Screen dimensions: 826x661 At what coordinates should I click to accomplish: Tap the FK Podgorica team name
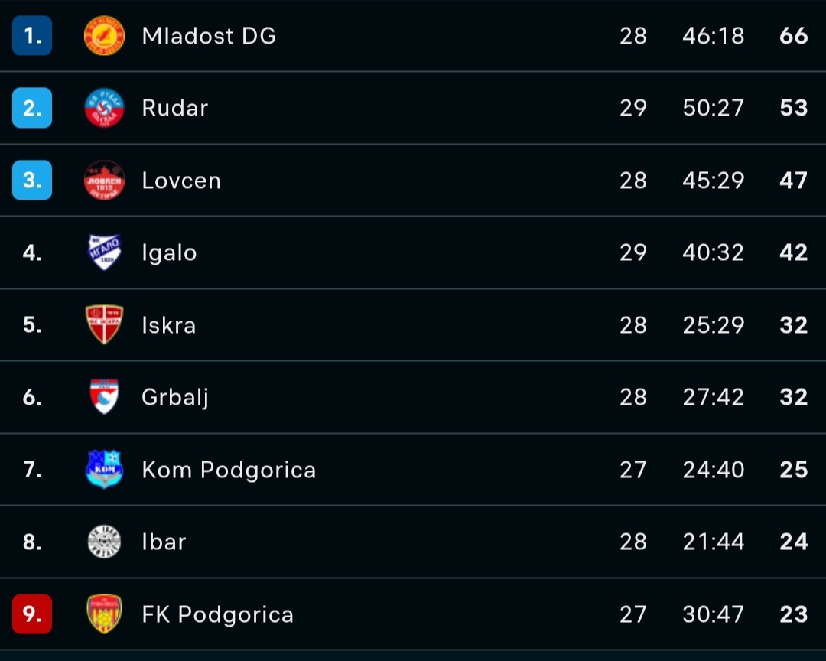pos(217,614)
